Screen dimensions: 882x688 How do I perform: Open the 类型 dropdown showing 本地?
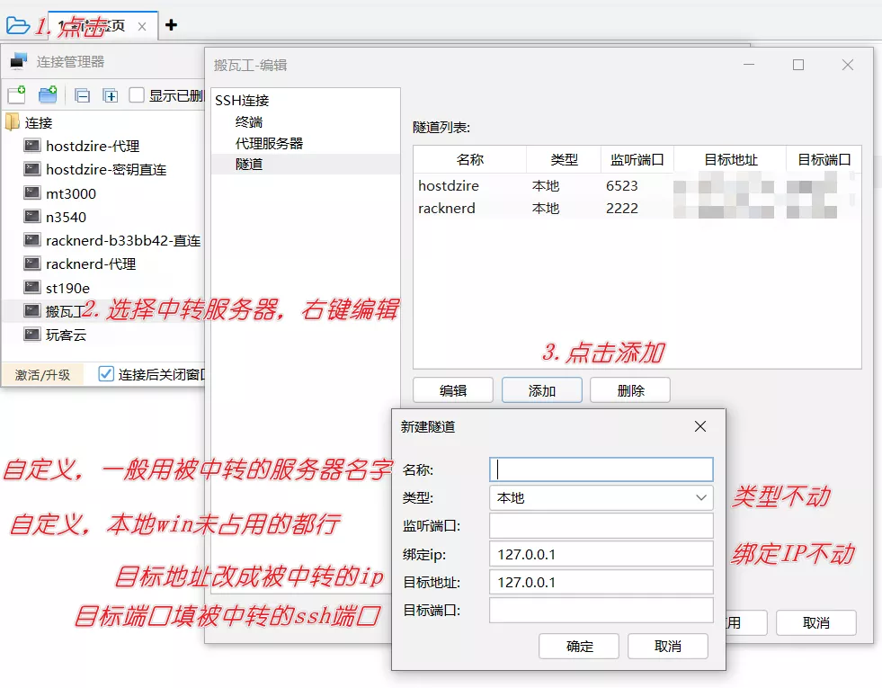click(601, 498)
